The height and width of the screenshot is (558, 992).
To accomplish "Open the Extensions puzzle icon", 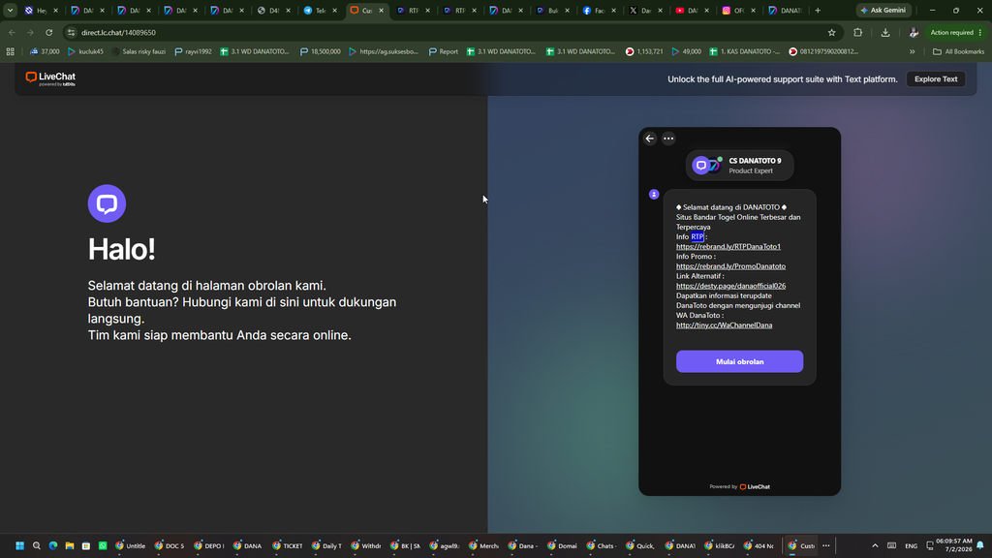I will [x=858, y=32].
